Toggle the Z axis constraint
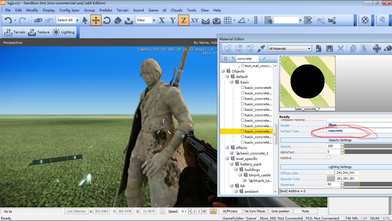392x221 pixels. tap(183, 20)
